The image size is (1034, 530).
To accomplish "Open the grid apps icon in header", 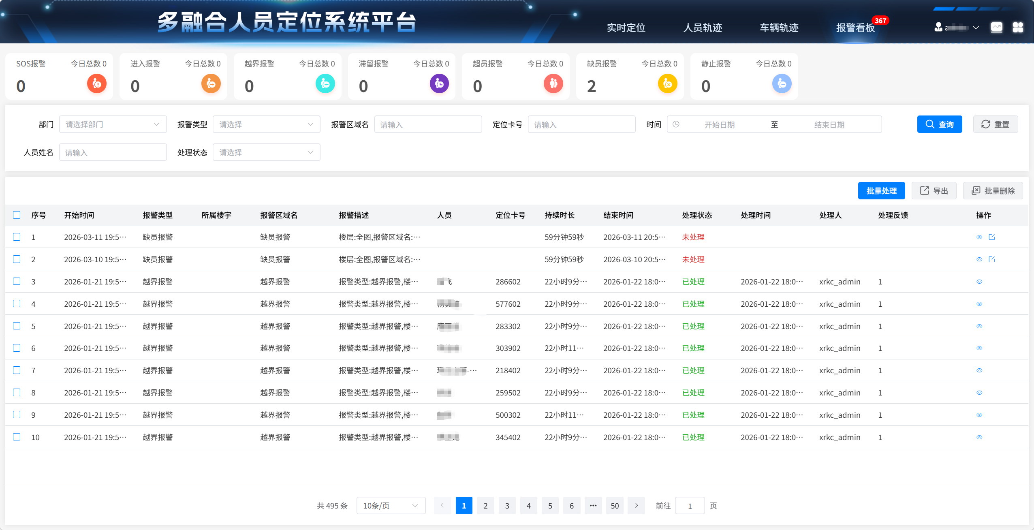I will [x=1017, y=27].
